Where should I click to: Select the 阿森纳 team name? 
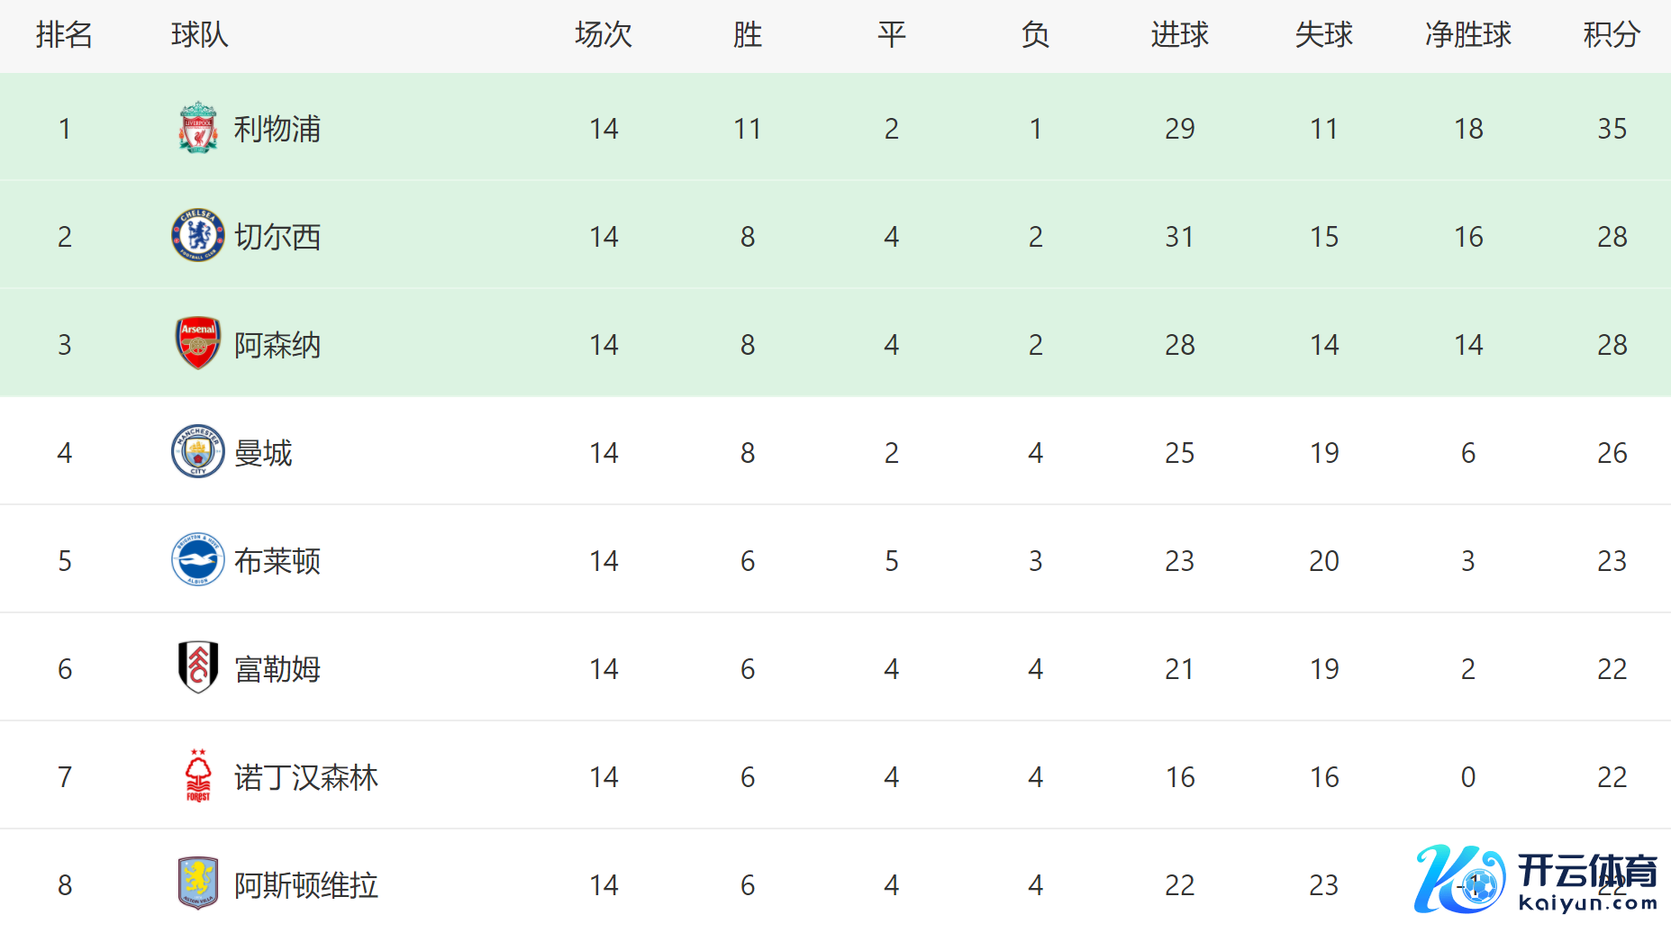pos(277,345)
